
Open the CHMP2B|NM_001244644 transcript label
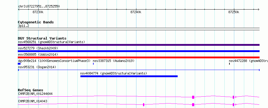[x=35, y=94]
